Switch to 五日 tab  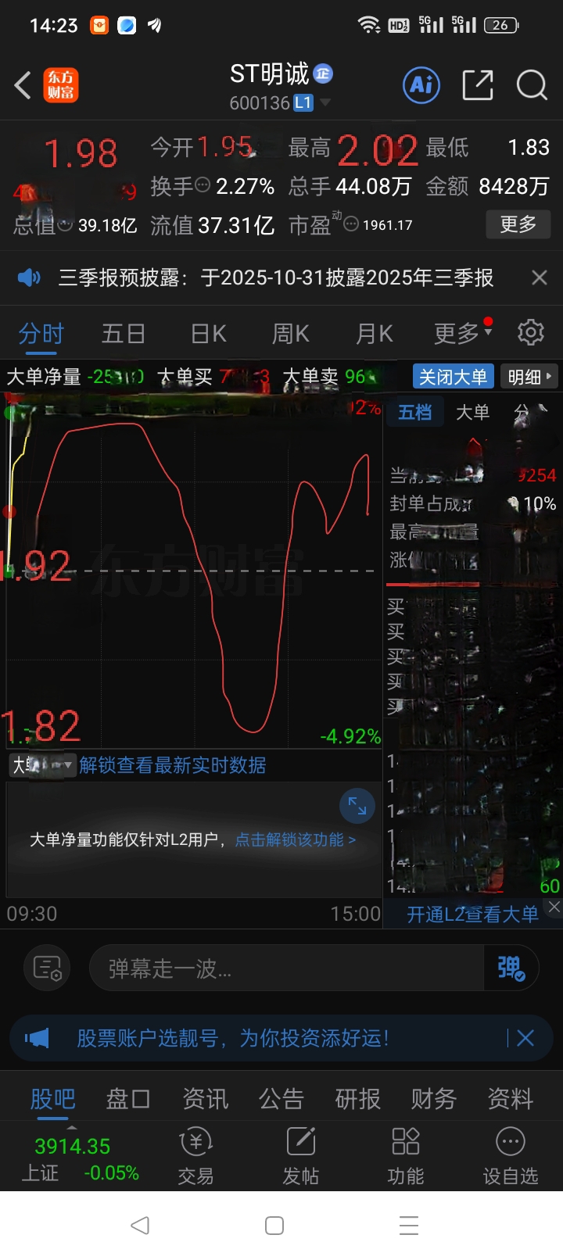pos(124,333)
